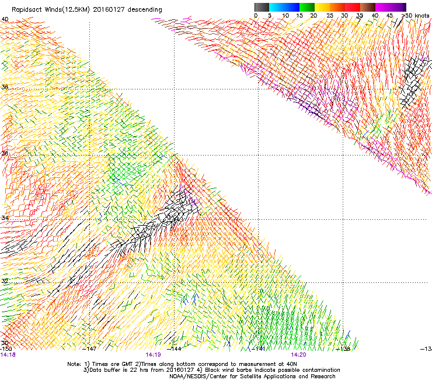Click the '>50 knots' legend label
Viewport: 432px width, 380px height.
pos(416,15)
